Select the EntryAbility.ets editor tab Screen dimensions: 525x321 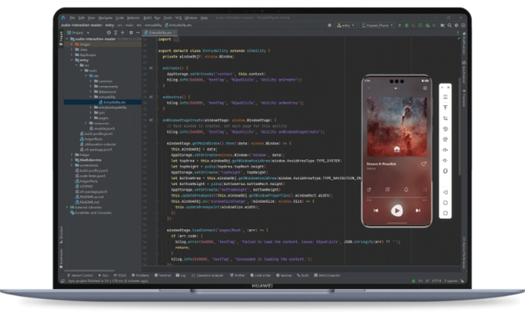(160, 33)
